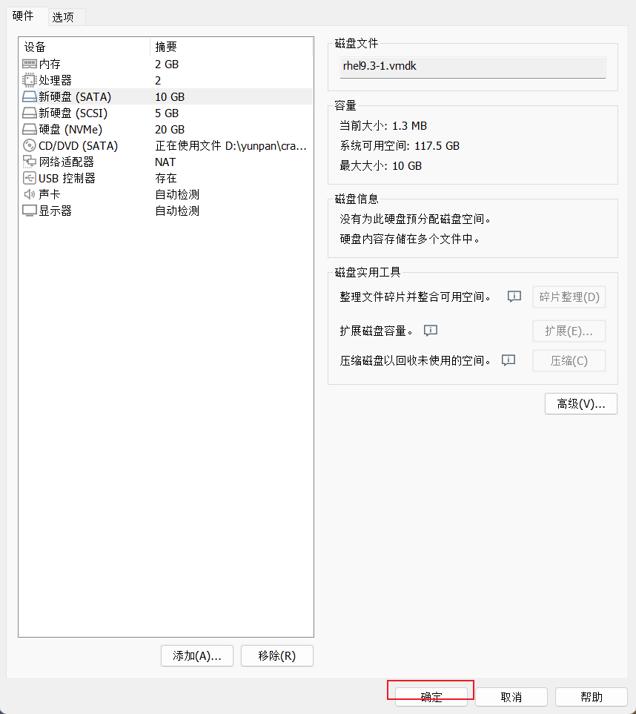This screenshot has height=714, width=636.
Task: Switch to the 选项 tab
Action: click(63, 17)
